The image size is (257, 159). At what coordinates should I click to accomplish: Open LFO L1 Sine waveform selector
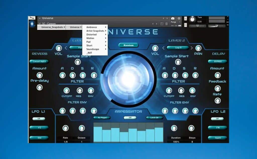(39, 138)
